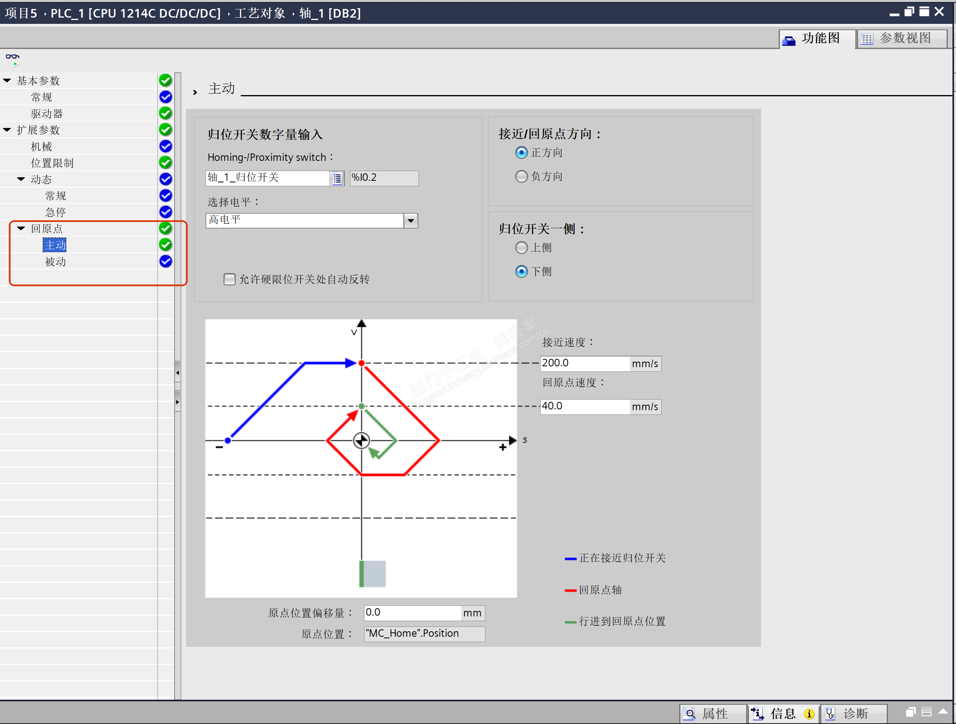Collapse the 回原点 tree node

pos(21,228)
